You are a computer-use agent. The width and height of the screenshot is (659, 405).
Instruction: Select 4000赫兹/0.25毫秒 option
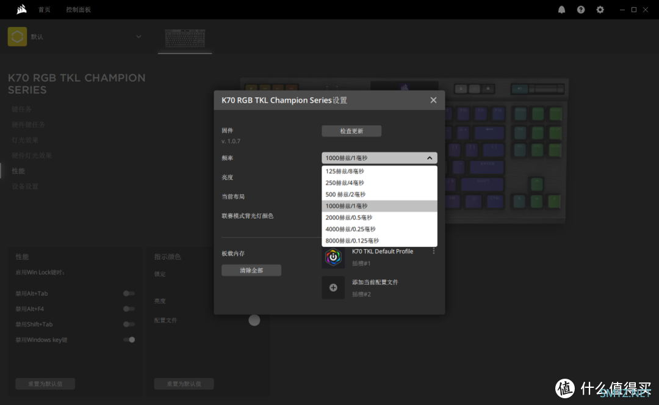(x=379, y=229)
